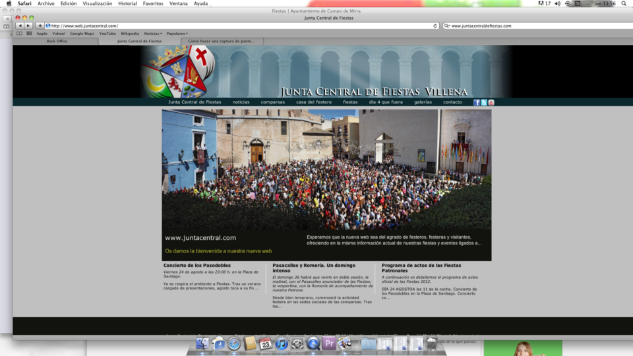Open Finder from the dock
This screenshot has width=633, height=356.
[202, 343]
